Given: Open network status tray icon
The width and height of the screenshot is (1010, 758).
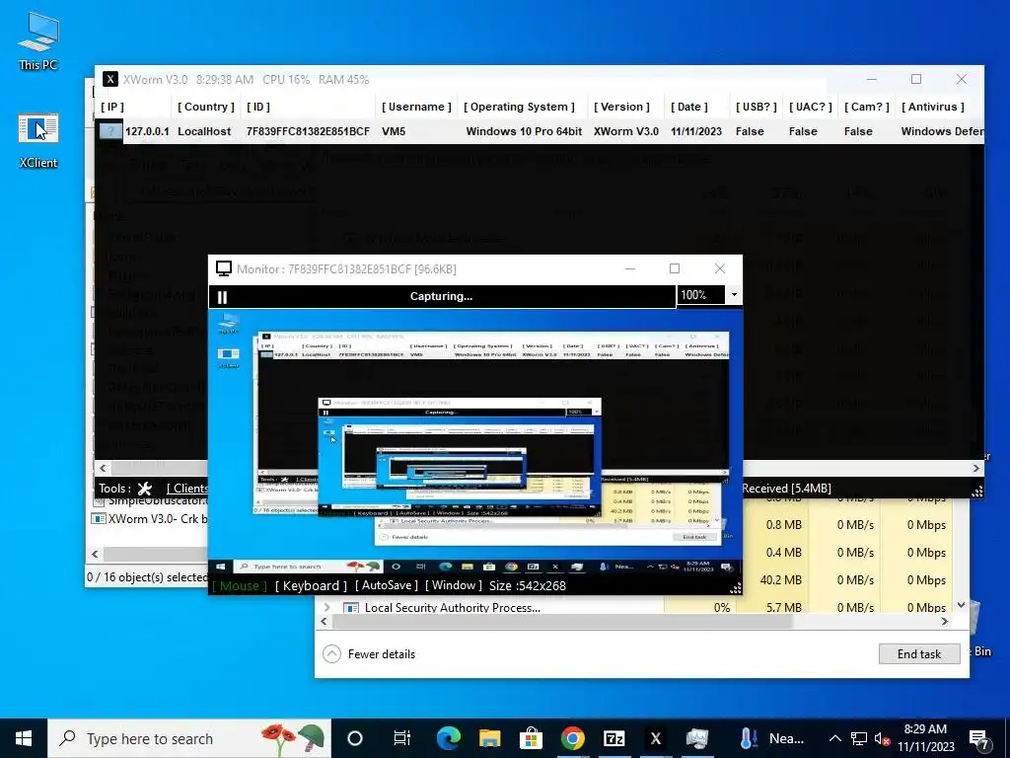Looking at the screenshot, I should pyautogui.click(x=859, y=738).
